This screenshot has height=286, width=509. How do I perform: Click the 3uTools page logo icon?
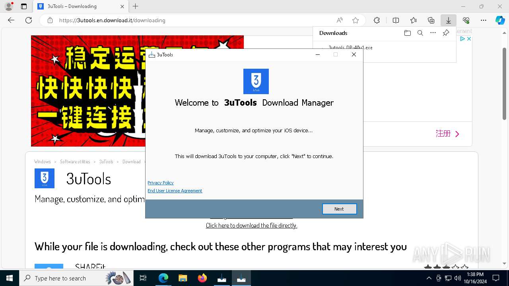45,178
